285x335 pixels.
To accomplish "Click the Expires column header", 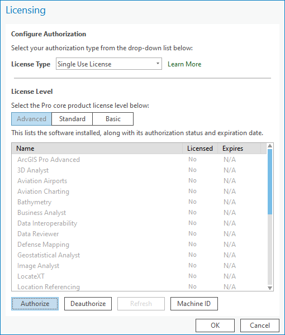I will point(239,149).
